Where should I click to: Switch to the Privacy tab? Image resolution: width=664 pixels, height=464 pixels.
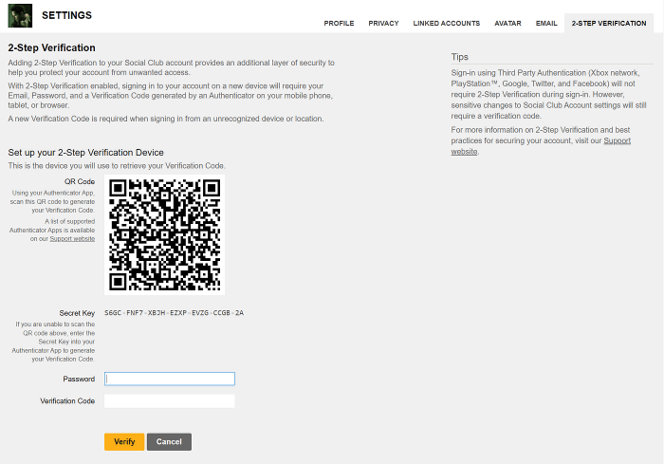(x=383, y=24)
